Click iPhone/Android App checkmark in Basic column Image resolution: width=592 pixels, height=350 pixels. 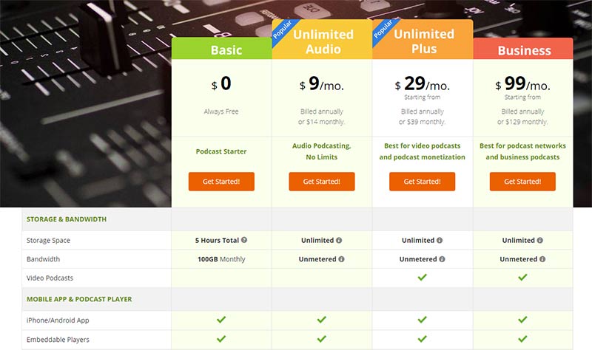coord(221,320)
